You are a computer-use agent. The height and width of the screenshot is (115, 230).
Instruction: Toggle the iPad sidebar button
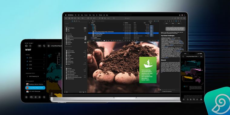tap(26, 46)
